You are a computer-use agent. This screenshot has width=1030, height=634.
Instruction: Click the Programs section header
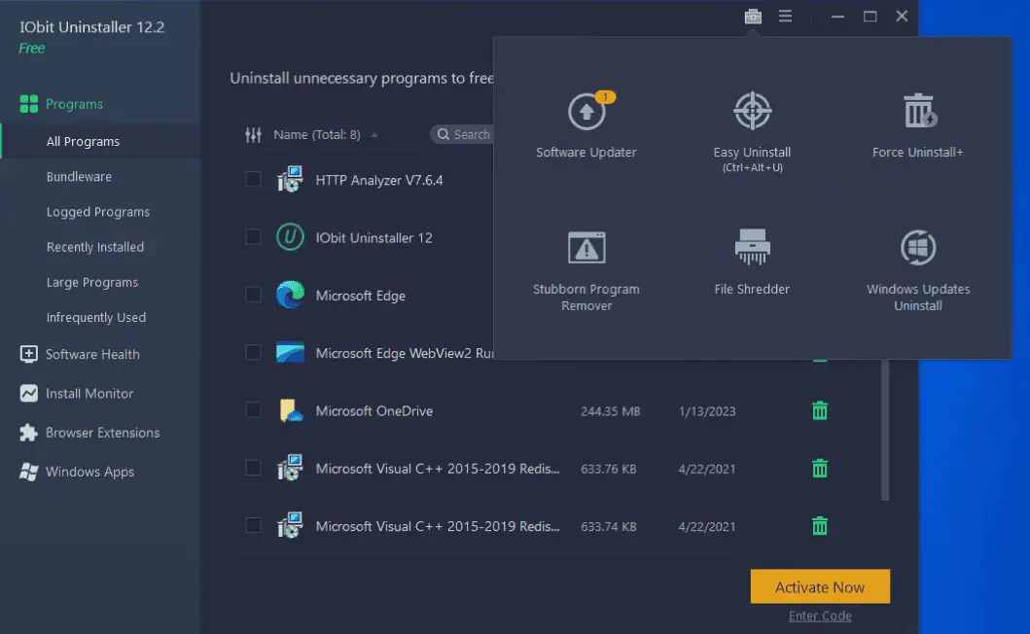pos(74,104)
